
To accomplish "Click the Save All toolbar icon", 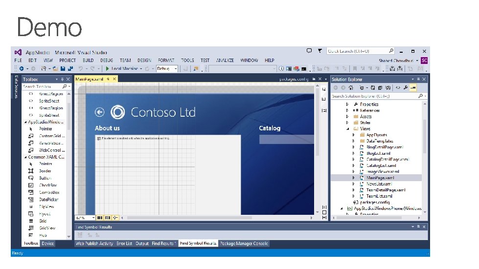I will tap(70, 68).
